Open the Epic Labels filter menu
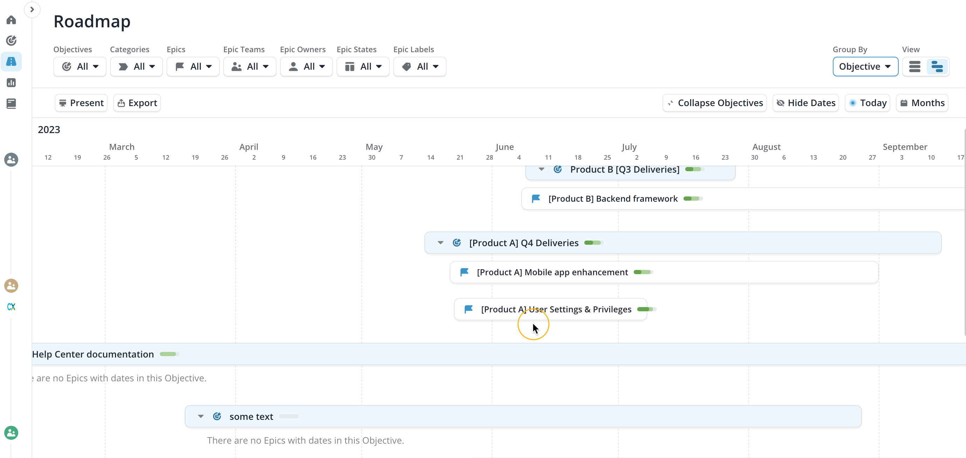The width and height of the screenshot is (966, 458). [x=420, y=67]
